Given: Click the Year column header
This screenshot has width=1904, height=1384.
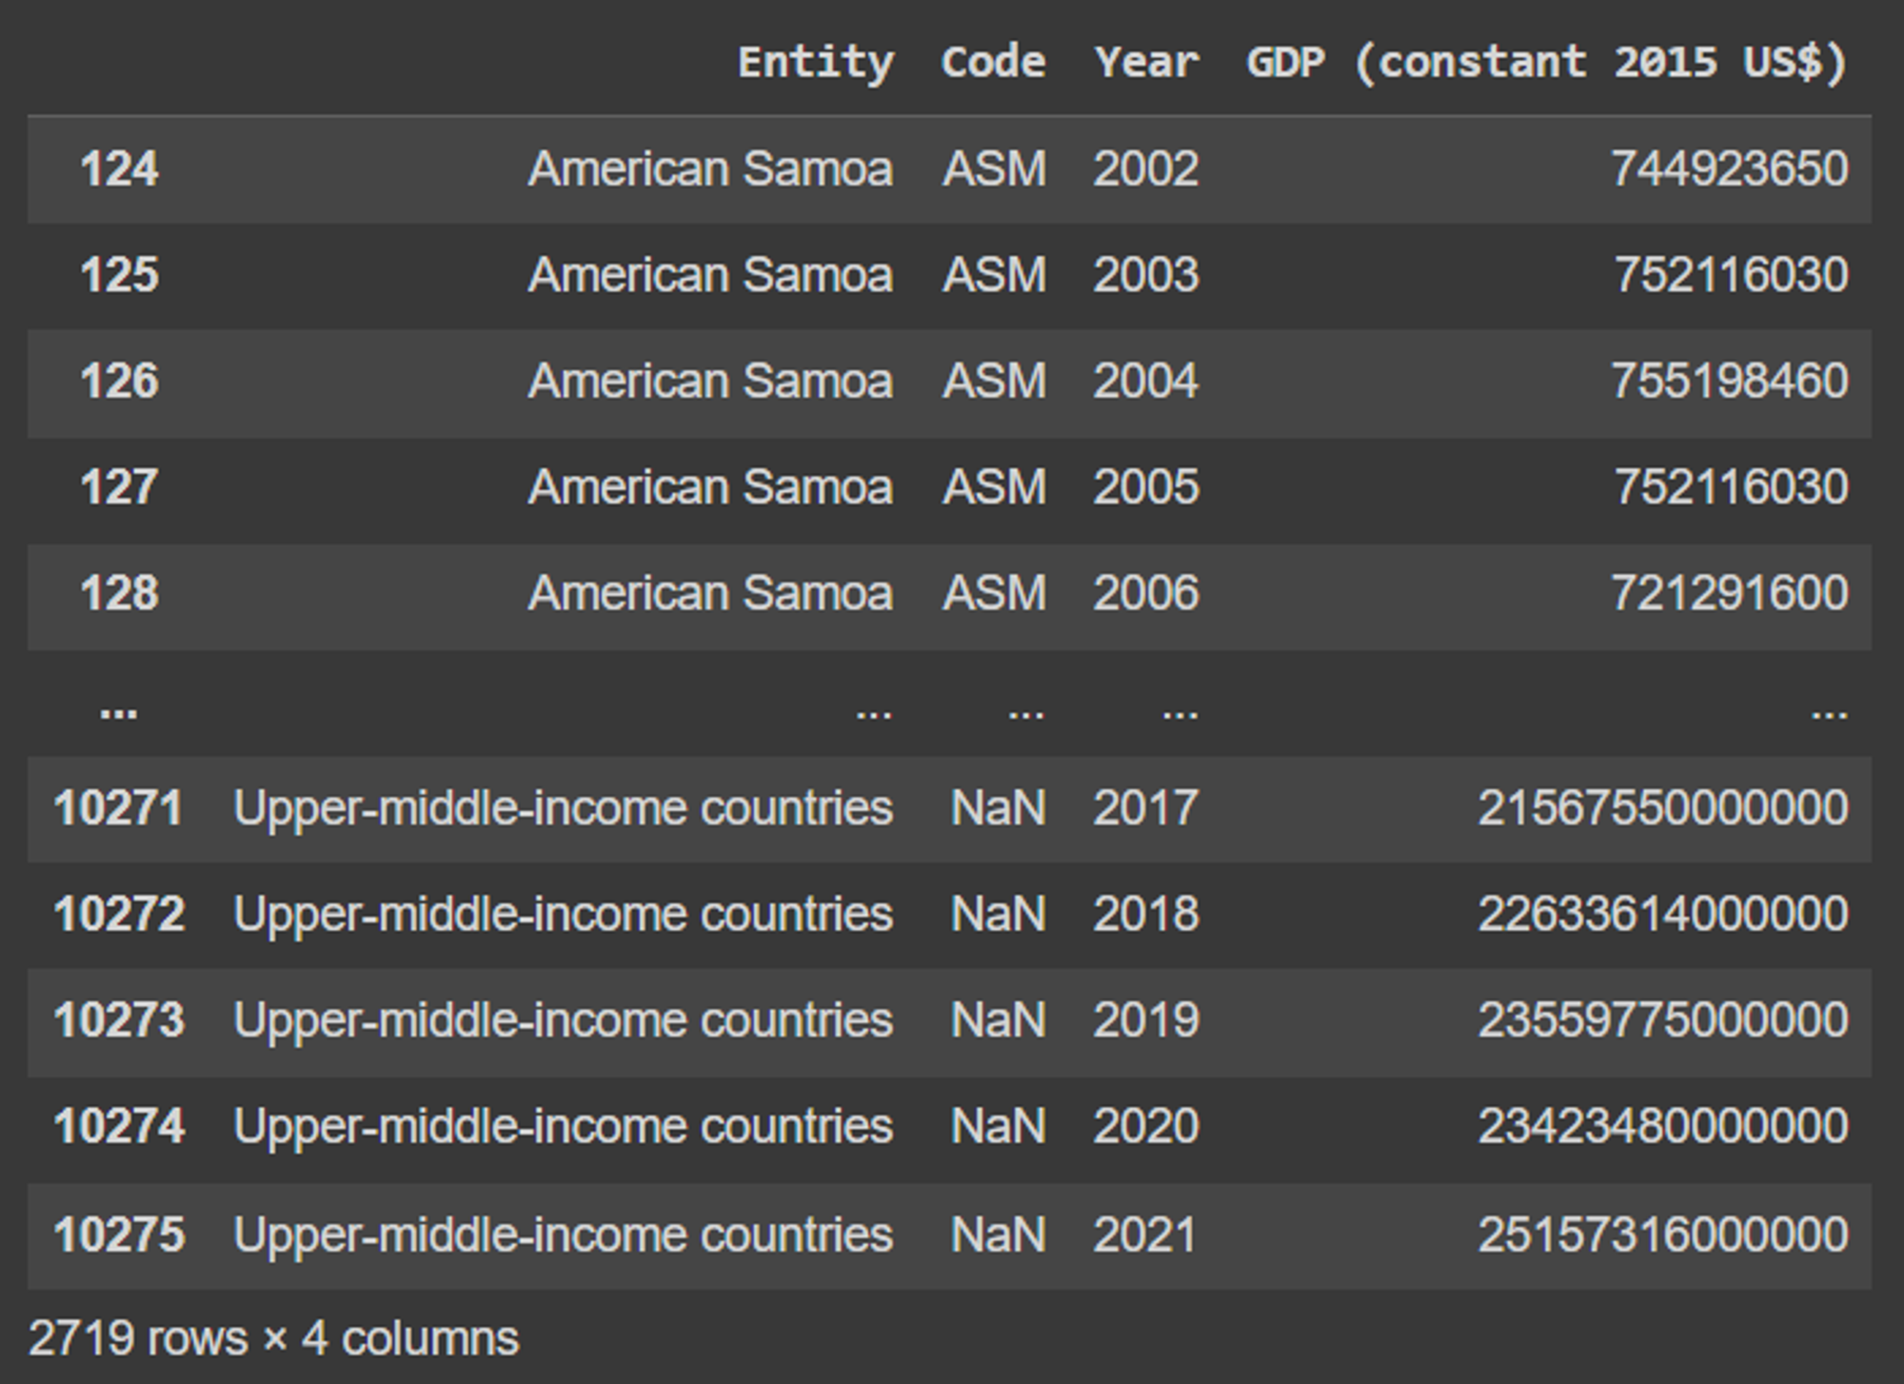Looking at the screenshot, I should (1146, 63).
